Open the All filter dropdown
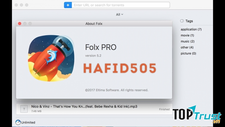The width and height of the screenshot is (225, 127). coord(120,15)
